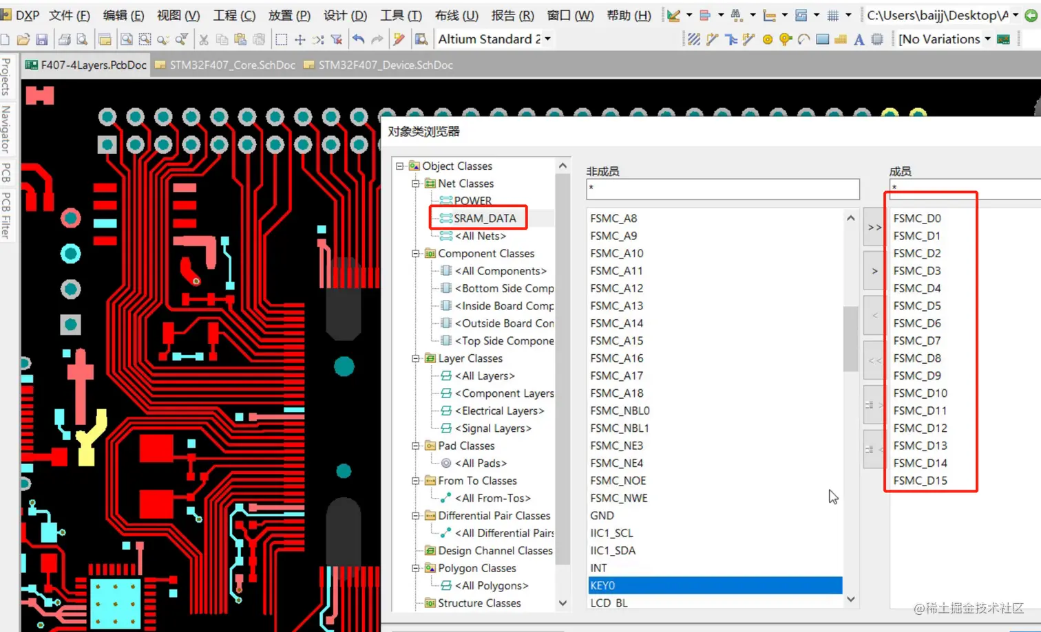Image resolution: width=1041 pixels, height=632 pixels.
Task: Add all nets with the >> button
Action: [x=874, y=227]
